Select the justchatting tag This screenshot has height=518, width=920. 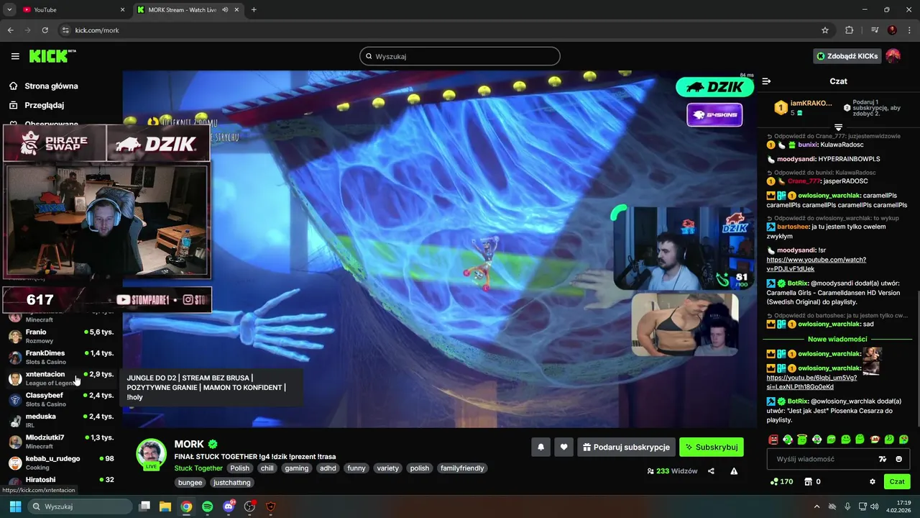click(x=231, y=482)
